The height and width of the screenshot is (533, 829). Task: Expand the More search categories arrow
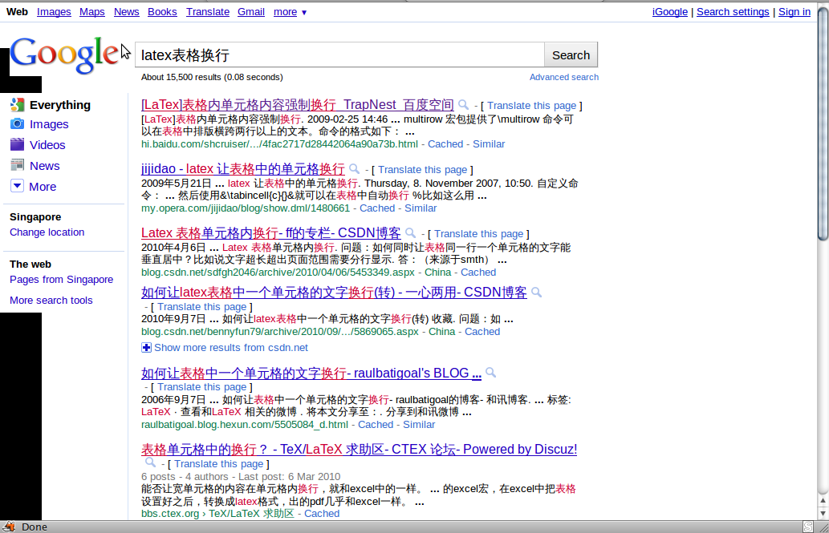click(x=17, y=186)
